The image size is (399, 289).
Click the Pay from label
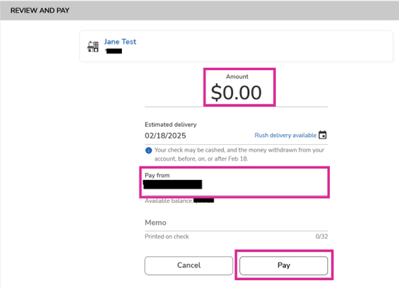click(157, 175)
